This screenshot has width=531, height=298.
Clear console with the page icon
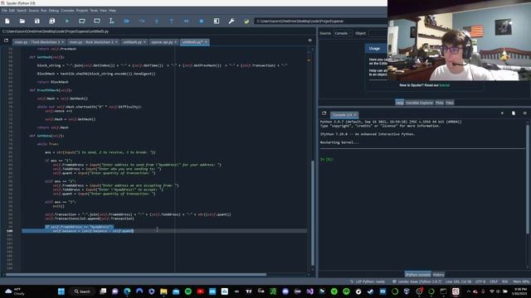coord(514,113)
